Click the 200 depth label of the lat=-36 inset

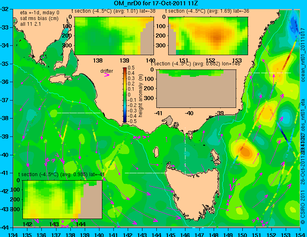161,36
